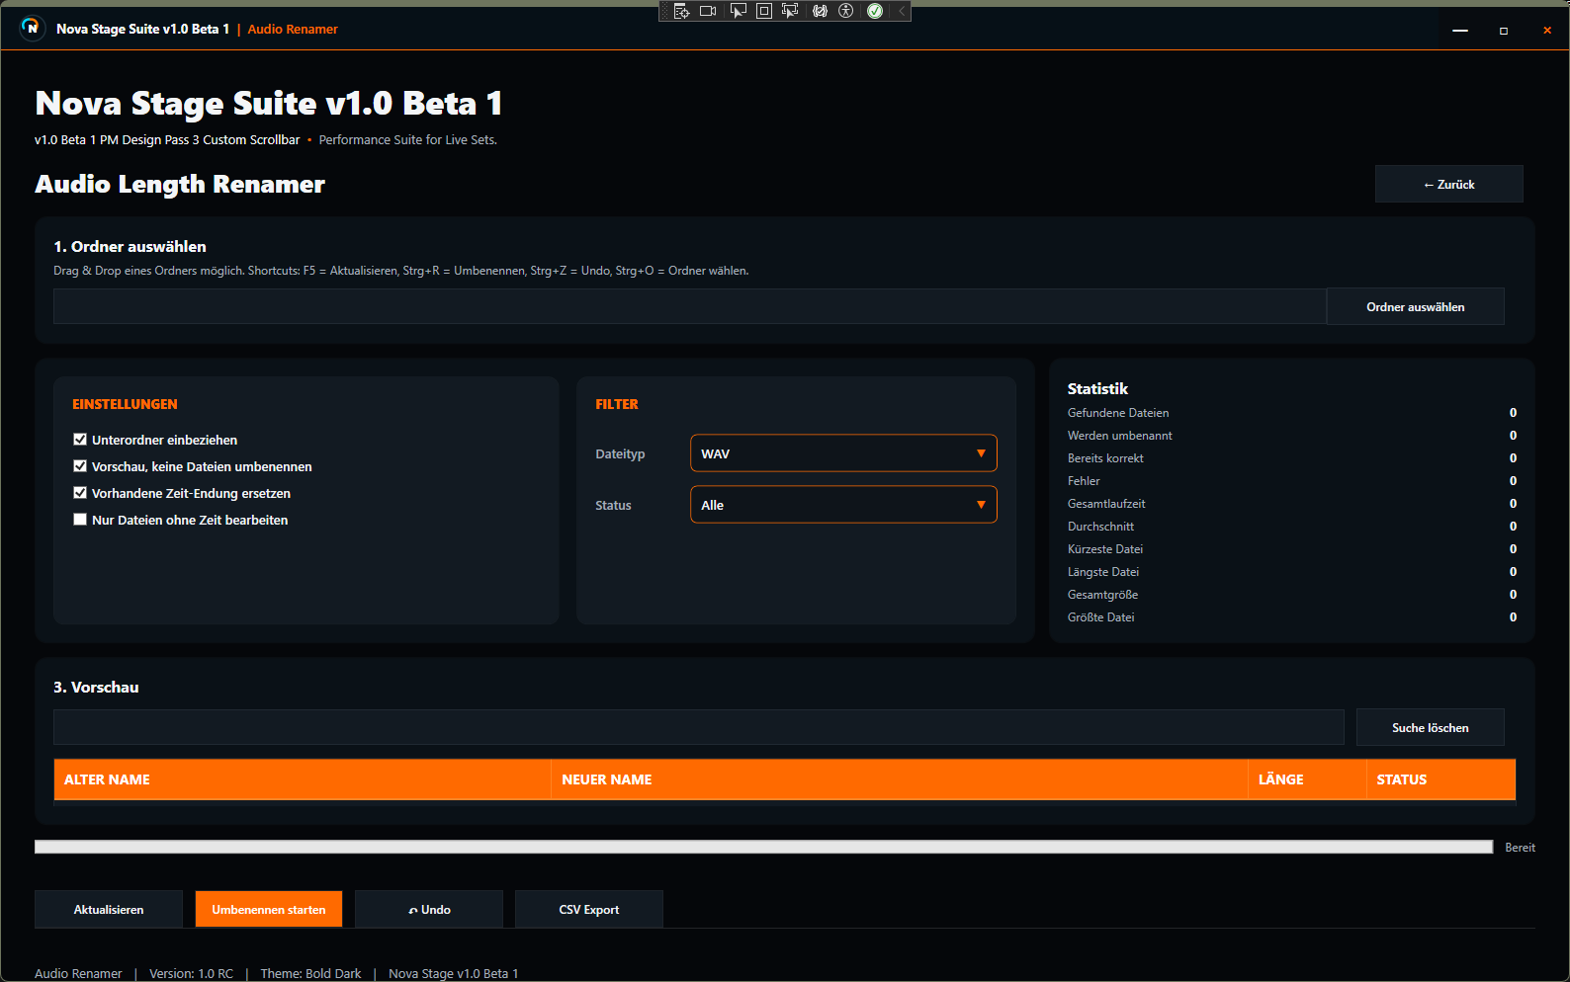Click the 1. Ordner auswählen heading
Screen dimensions: 1570x982
(130, 246)
